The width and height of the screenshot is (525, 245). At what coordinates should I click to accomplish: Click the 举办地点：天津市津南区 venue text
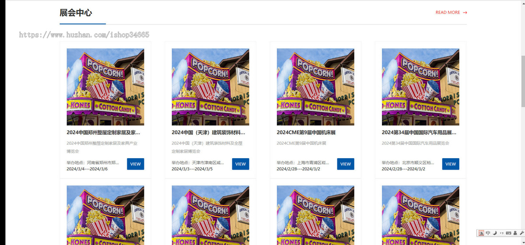(198, 163)
